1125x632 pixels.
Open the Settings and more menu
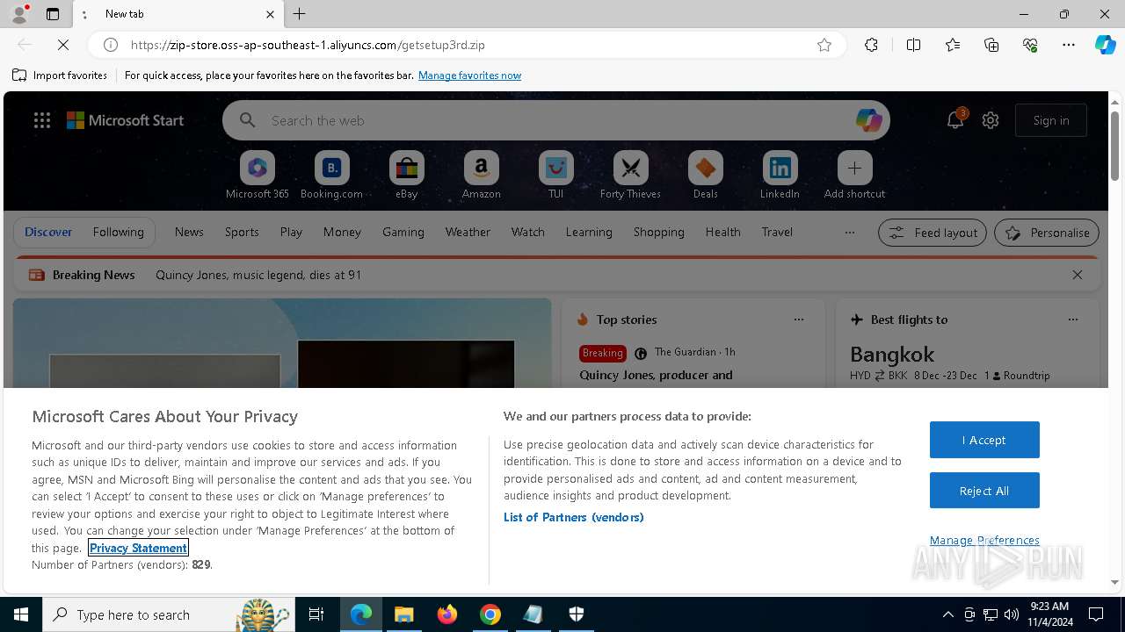pos(1069,45)
